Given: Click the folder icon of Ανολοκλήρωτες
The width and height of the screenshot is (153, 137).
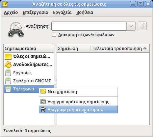Looking at the screenshot, I should [8, 65].
